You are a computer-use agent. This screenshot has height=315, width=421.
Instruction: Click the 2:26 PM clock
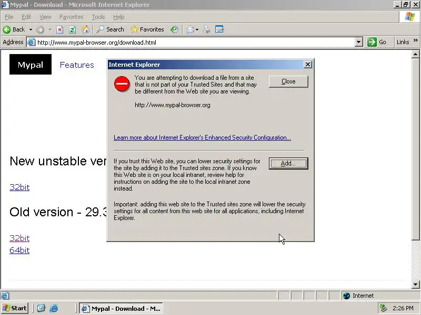tap(403, 308)
